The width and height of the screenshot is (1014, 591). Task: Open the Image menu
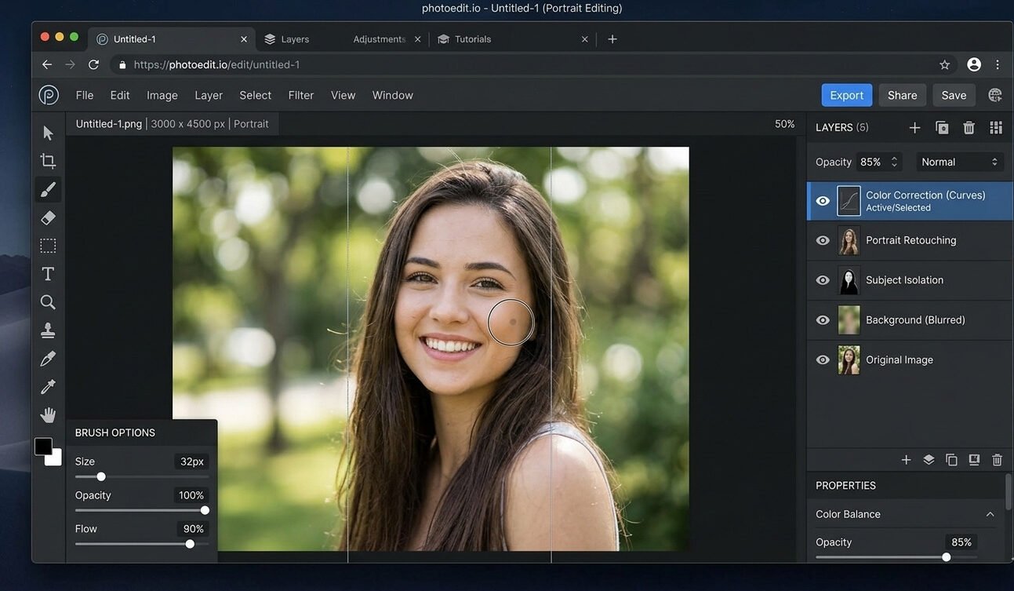tap(162, 95)
